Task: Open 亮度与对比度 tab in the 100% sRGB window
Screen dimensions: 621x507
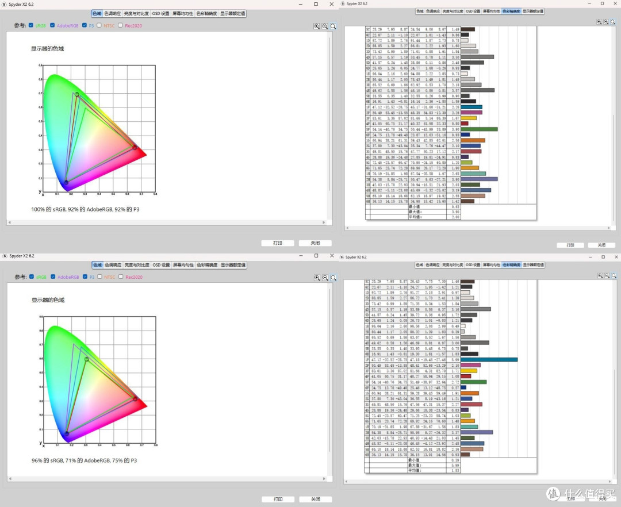Action: click(136, 13)
